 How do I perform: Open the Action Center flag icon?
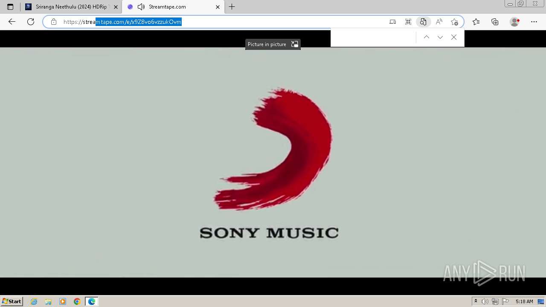(505, 301)
